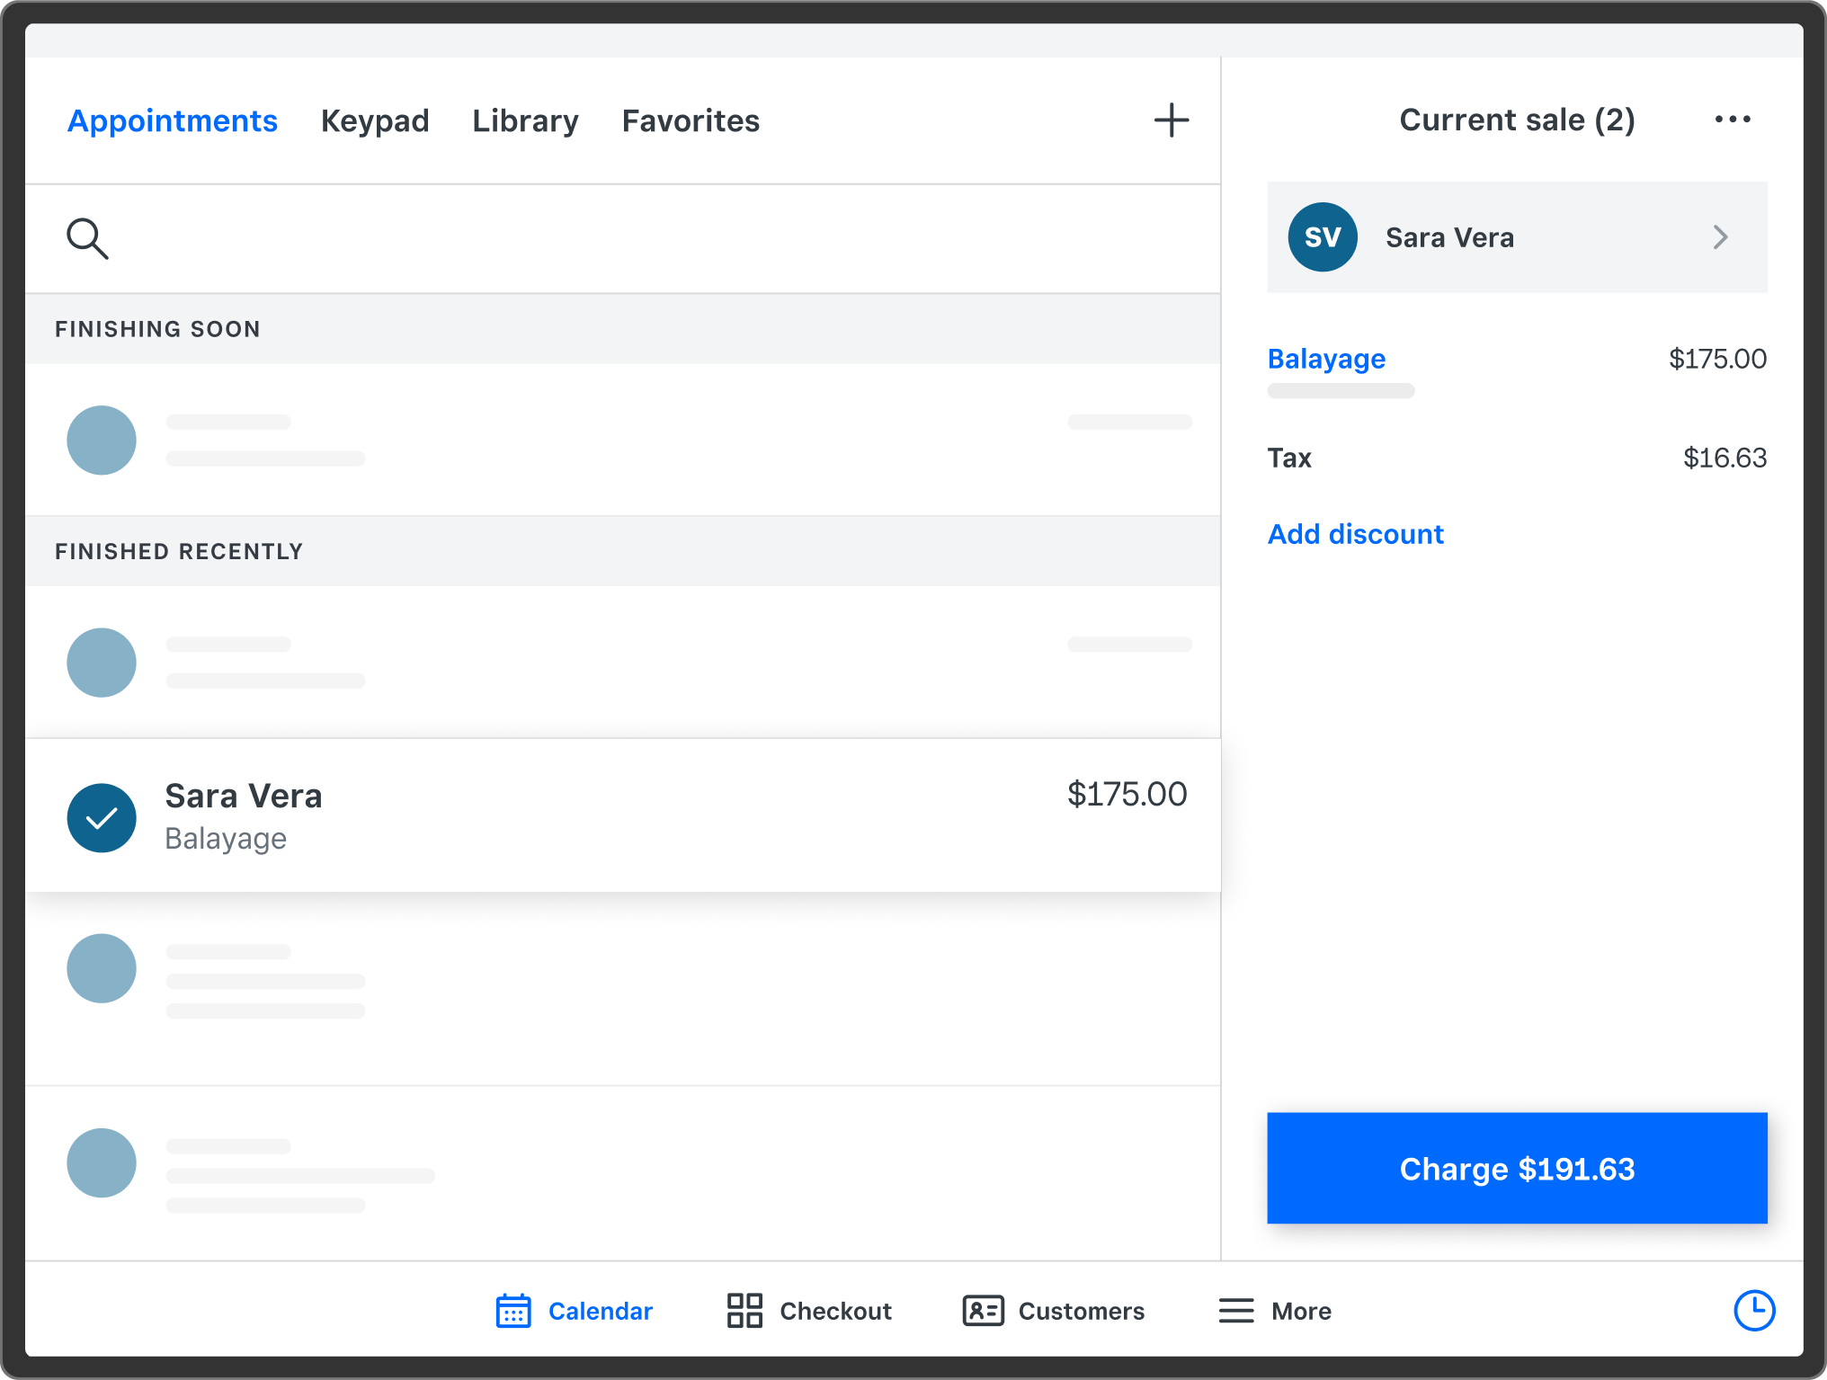Uncheck the Sara Vera Balayage appointment

[x=102, y=817]
